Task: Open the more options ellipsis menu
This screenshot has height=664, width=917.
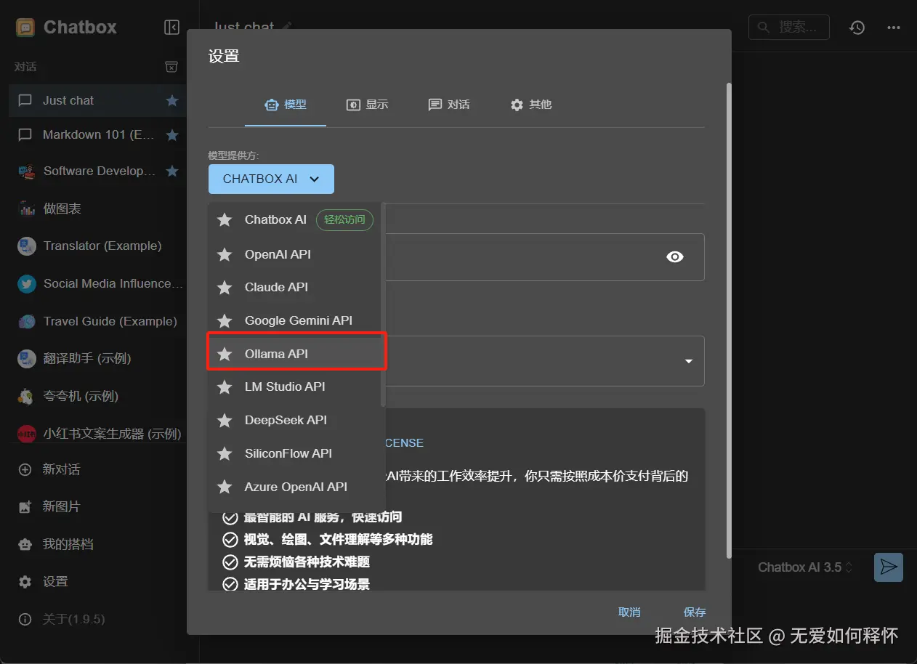Action: click(894, 28)
